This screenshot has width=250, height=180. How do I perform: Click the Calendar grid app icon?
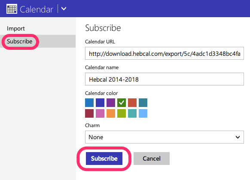pyautogui.click(x=12, y=9)
